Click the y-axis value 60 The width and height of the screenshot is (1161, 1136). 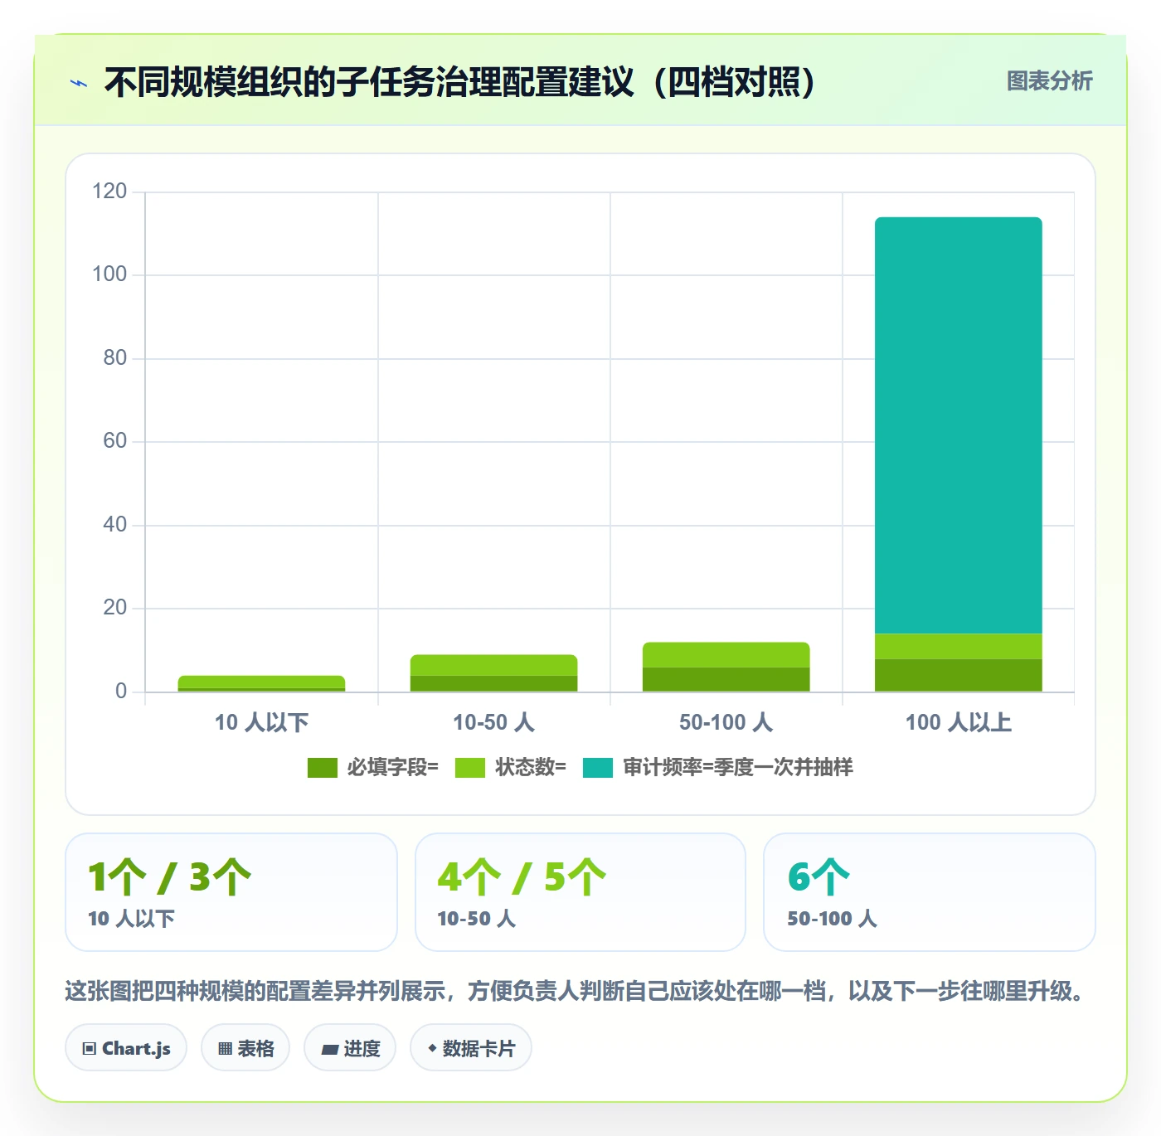pos(115,441)
